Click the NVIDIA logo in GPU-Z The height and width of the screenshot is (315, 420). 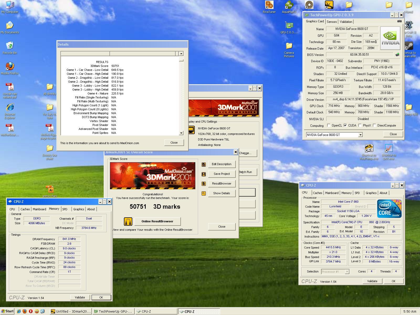[x=390, y=38]
